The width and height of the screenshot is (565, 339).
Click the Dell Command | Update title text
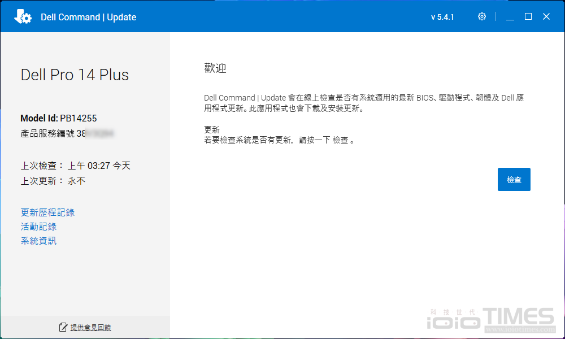[x=88, y=17]
